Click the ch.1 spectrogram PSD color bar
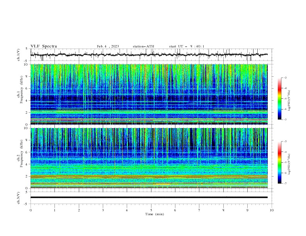Screen dimensions: 306x236 pyautogui.click(x=279, y=98)
